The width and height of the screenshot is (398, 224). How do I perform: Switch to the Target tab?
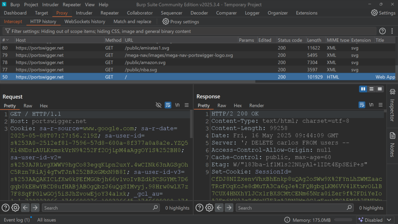pos(41,13)
